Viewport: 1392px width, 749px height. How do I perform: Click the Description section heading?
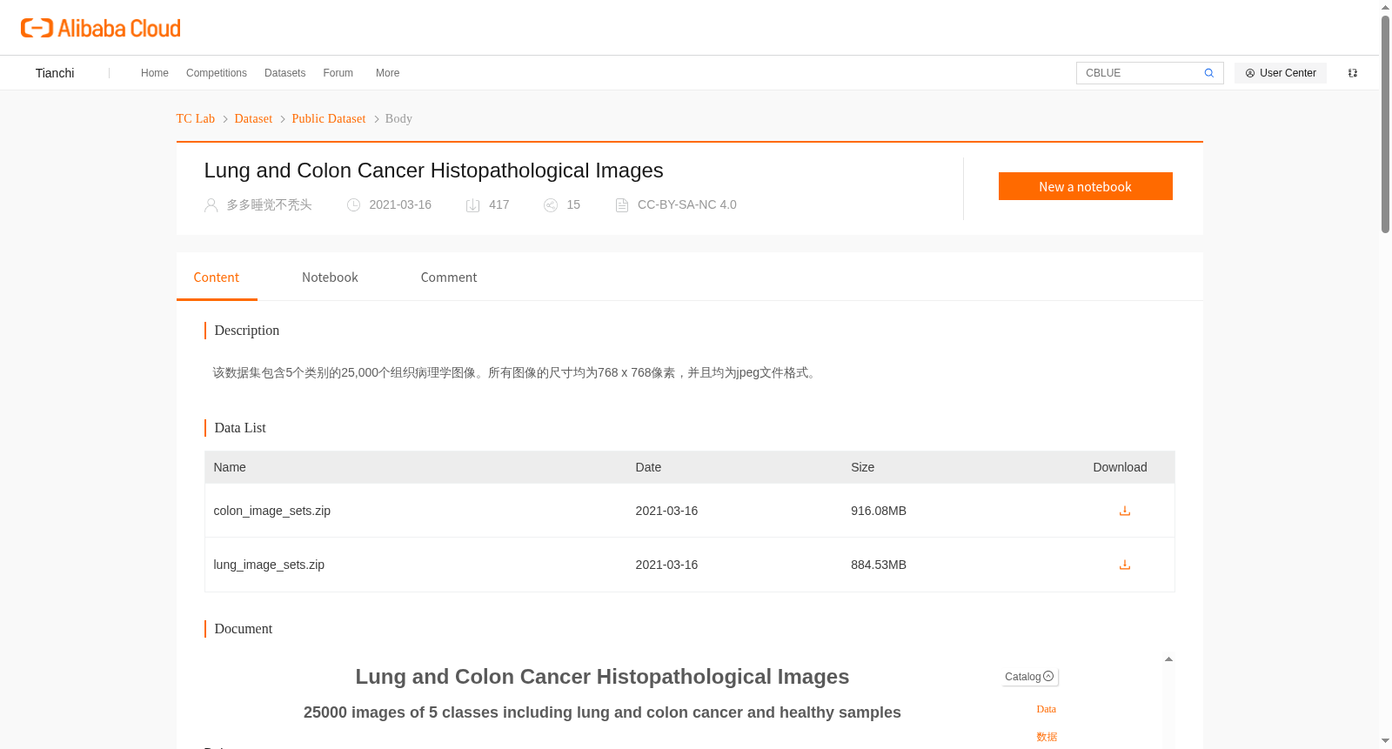[247, 331]
